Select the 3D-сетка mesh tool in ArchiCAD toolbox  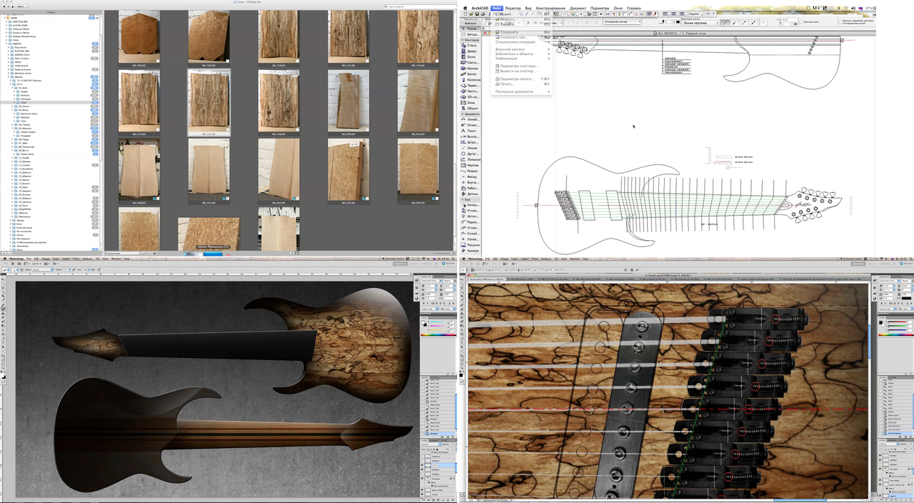[470, 97]
